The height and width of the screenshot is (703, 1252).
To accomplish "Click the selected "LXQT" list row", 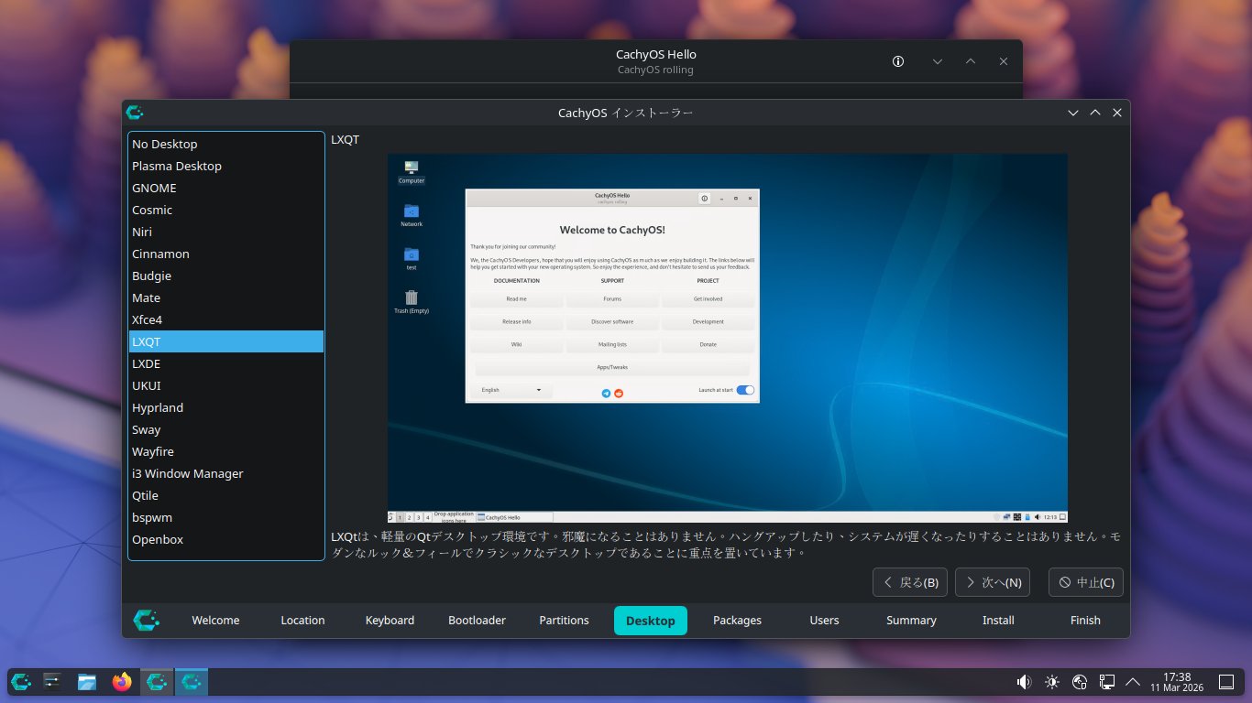I will [x=226, y=341].
